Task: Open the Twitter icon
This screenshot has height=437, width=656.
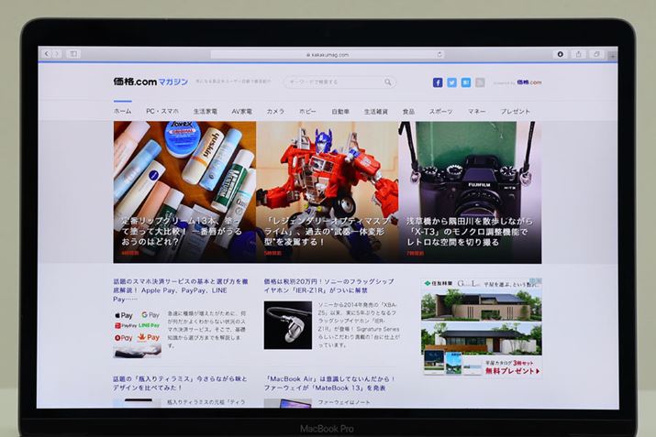Action: pyautogui.click(x=451, y=82)
